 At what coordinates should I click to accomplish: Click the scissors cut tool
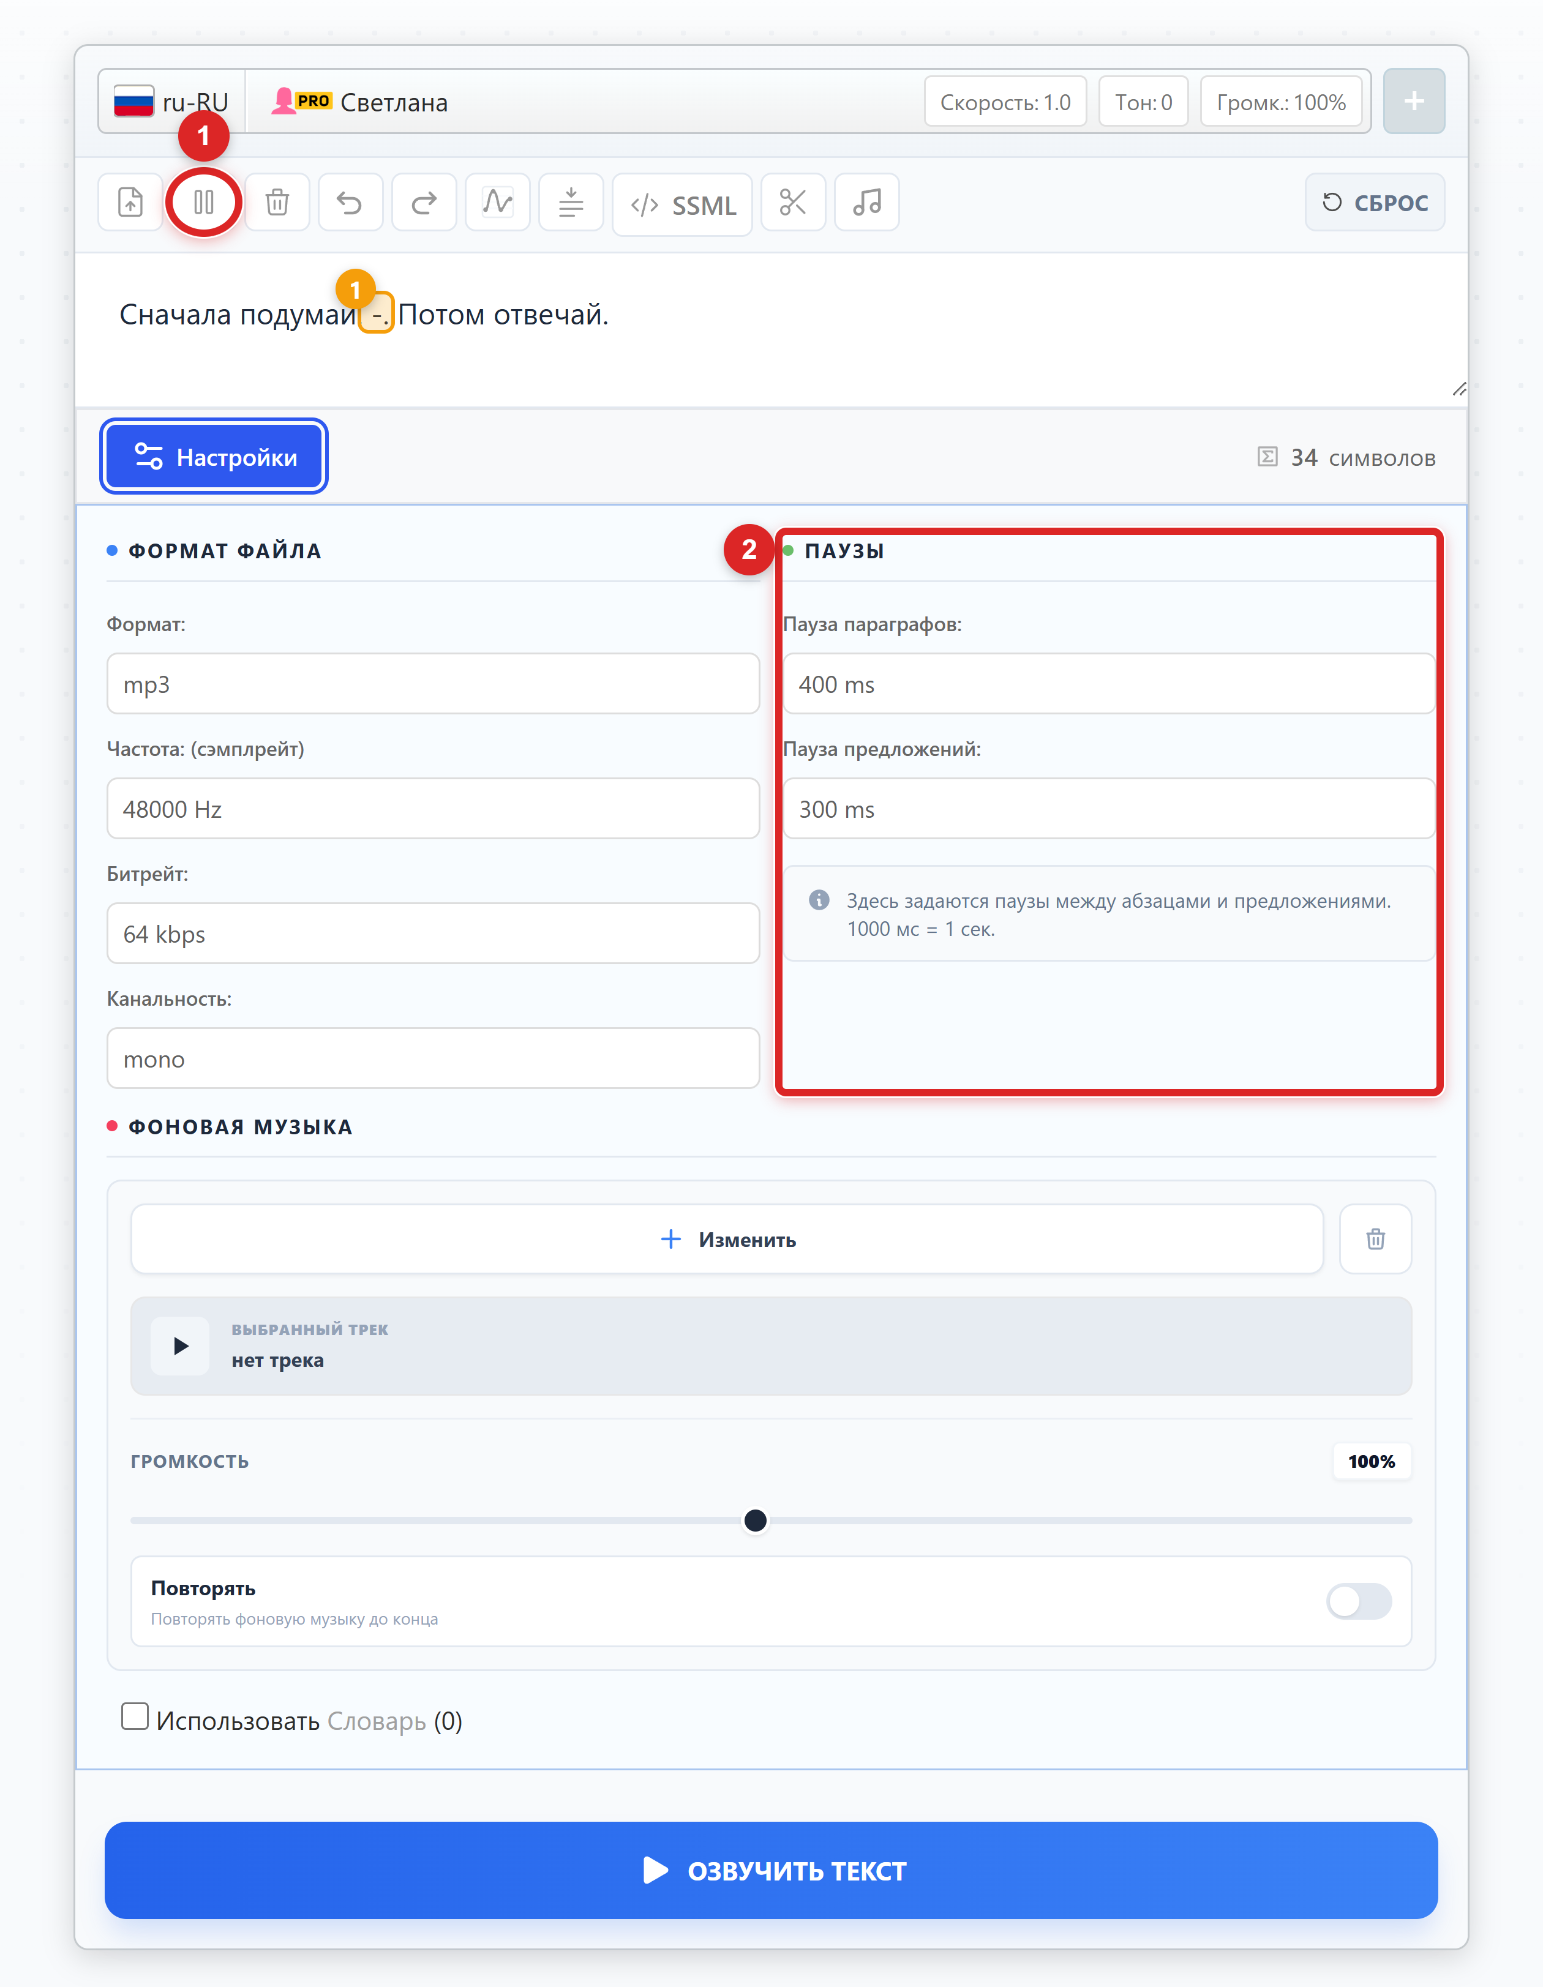(794, 202)
